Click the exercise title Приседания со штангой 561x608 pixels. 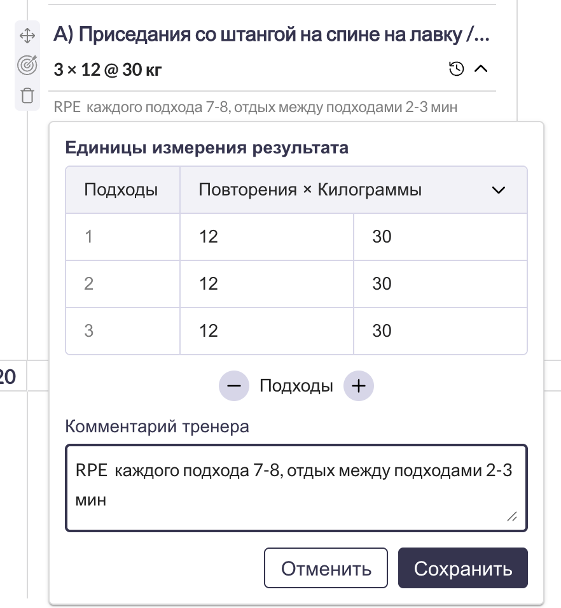pyautogui.click(x=272, y=35)
